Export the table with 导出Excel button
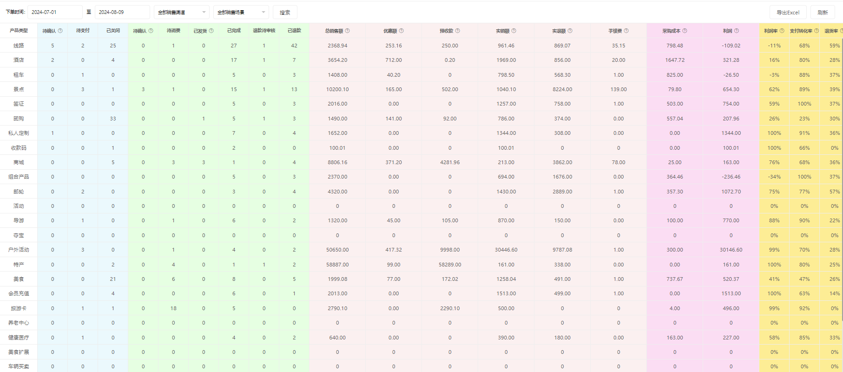The height and width of the screenshot is (372, 843). pyautogui.click(x=788, y=12)
